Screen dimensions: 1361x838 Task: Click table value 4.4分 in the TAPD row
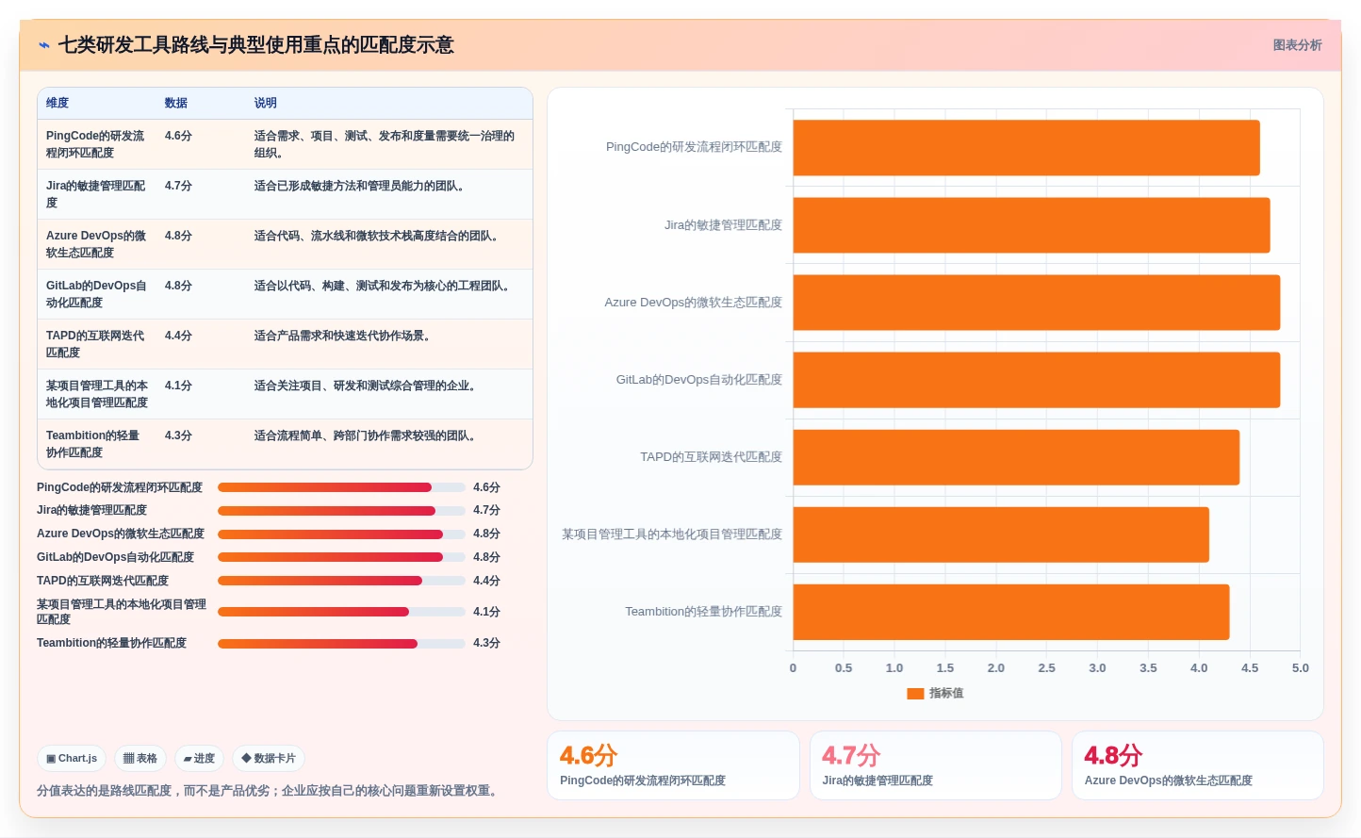click(178, 336)
